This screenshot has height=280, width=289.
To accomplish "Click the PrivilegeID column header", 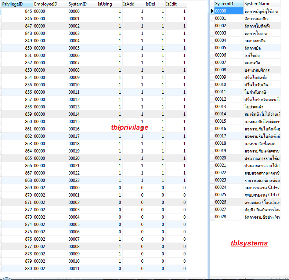I will coord(17,4).
